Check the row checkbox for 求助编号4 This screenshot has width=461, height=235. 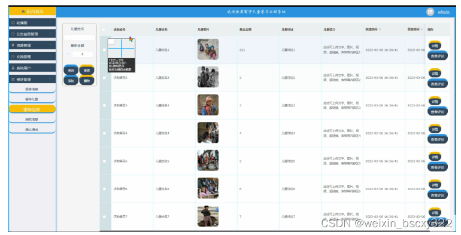click(104, 133)
